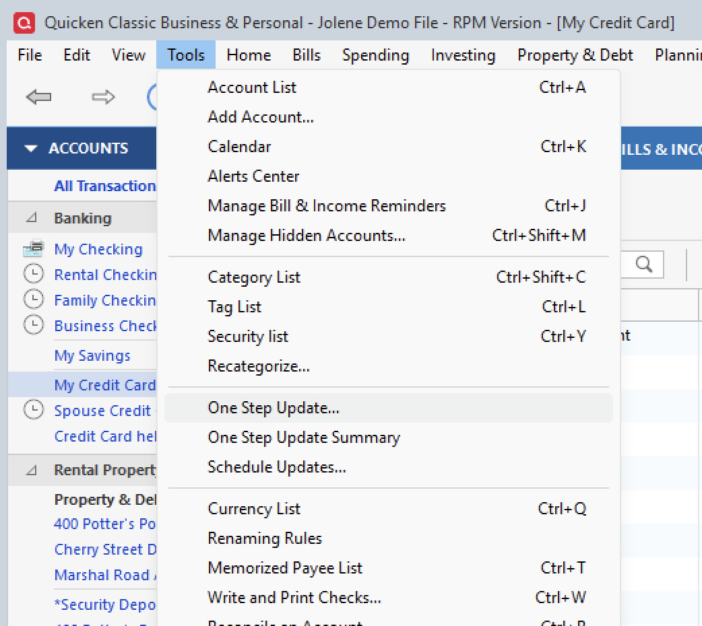Open the Business Checking account
This screenshot has width=702, height=626.
click(105, 325)
